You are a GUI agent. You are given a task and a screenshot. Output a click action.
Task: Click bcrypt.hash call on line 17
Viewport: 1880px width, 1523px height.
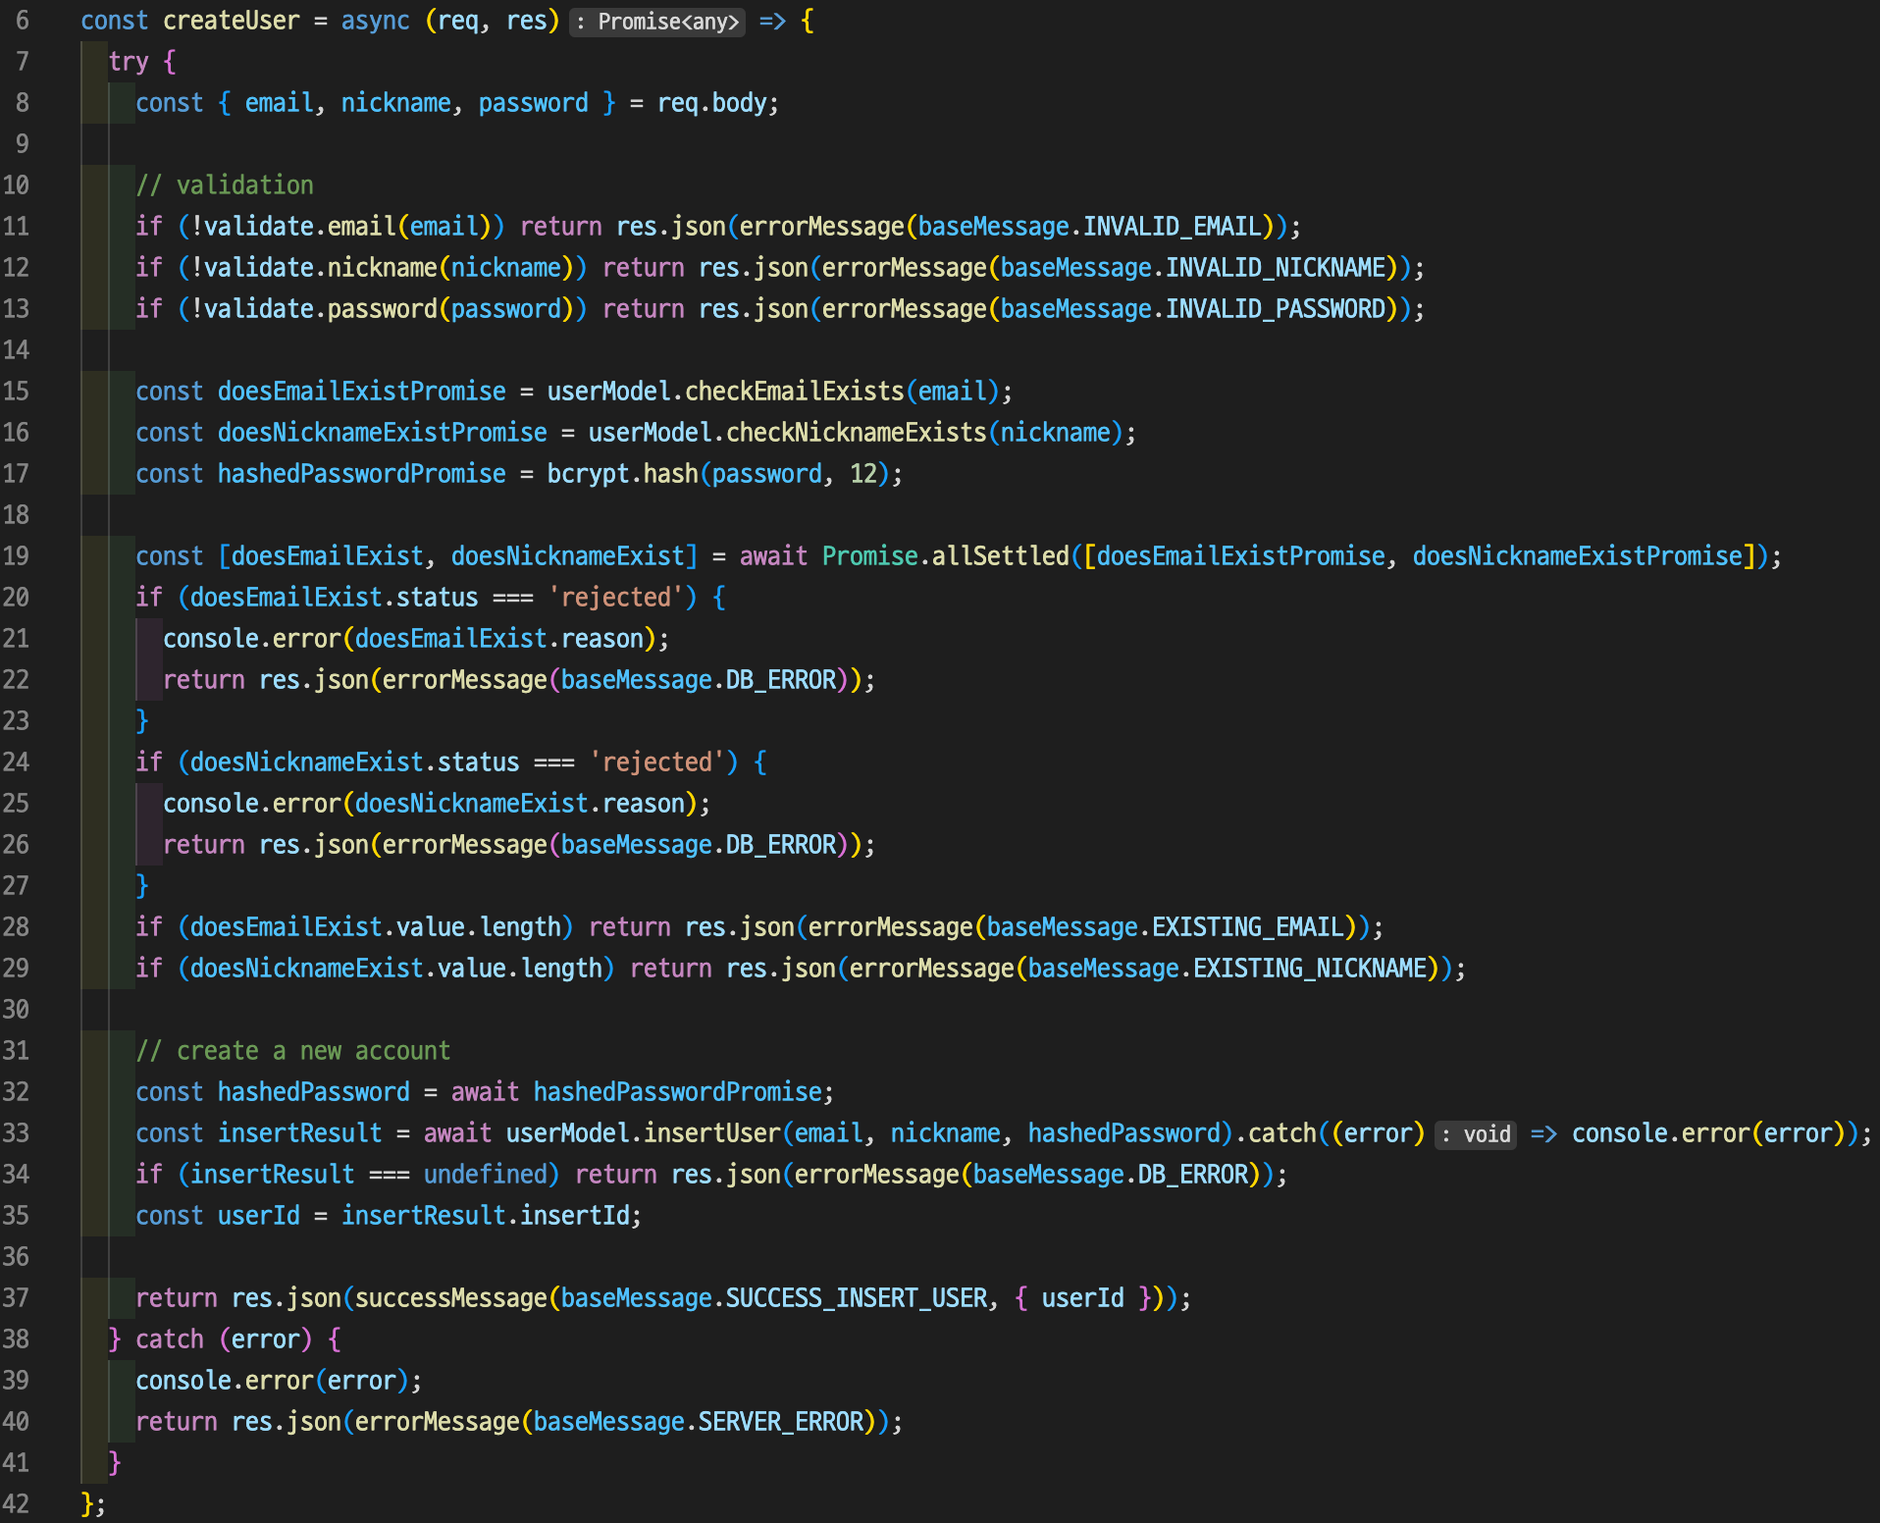point(622,474)
